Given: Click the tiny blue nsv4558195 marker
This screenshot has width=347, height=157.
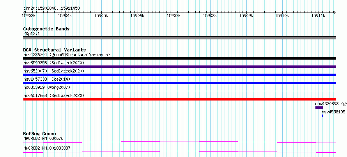Looking at the screenshot, I should click(322, 116).
